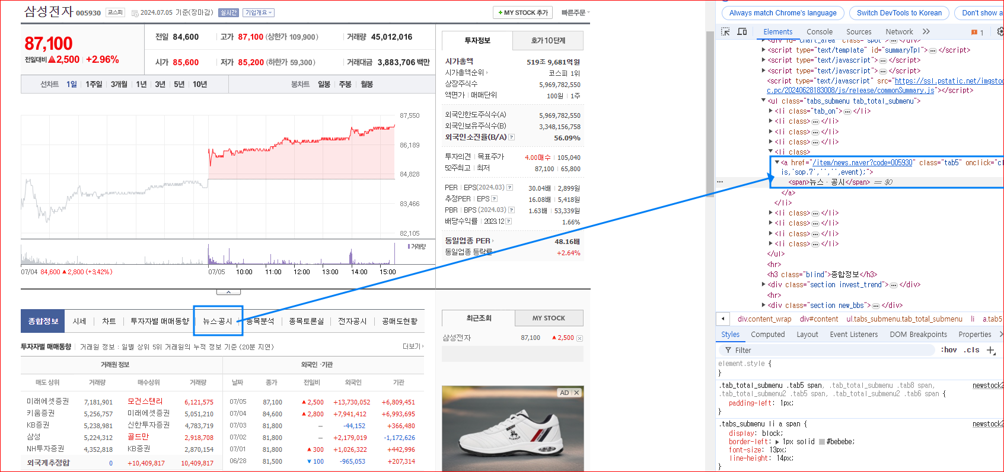The width and height of the screenshot is (1004, 472).
Task: Select the 10년 chart period
Action: [x=200, y=84]
